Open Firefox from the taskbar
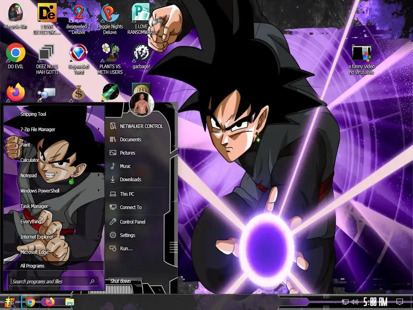Viewport: 413px width, 310px height. click(x=50, y=302)
